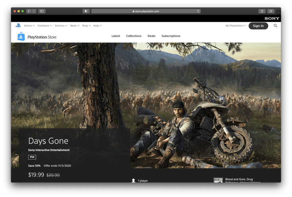
Task: Click the Sony logo
Action: pos(272,19)
